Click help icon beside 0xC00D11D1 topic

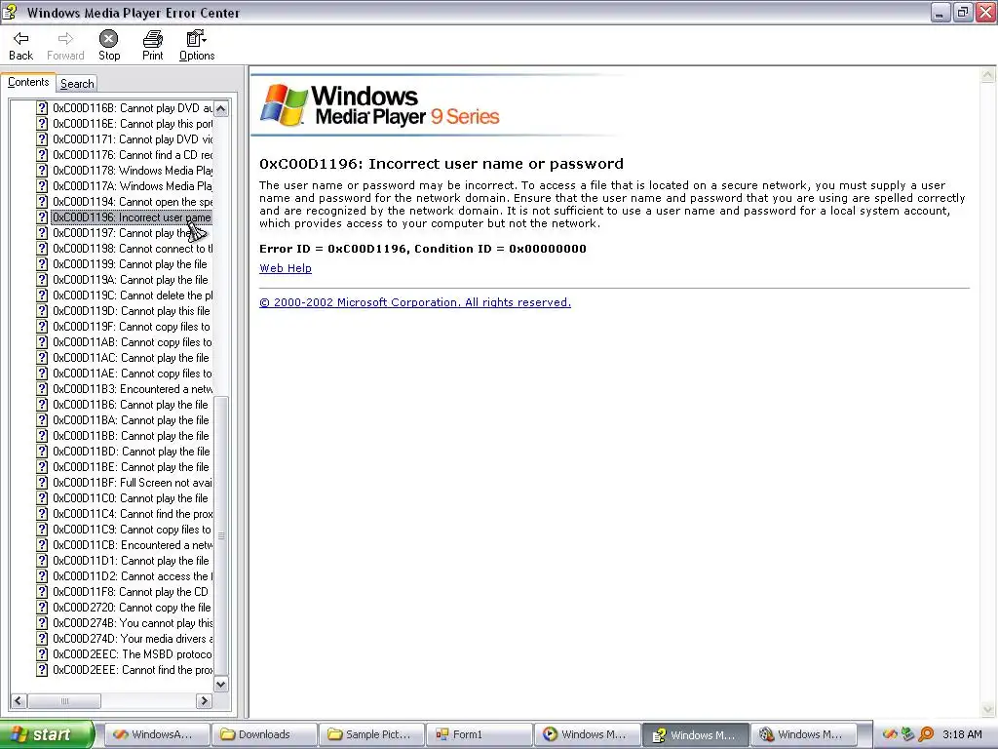point(42,561)
